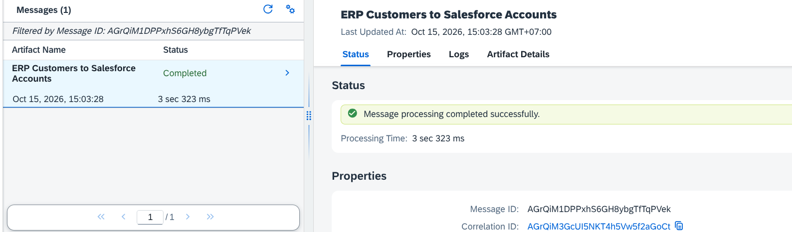Click the Last Updated At timestamp value
The height and width of the screenshot is (232, 792).
click(x=481, y=32)
